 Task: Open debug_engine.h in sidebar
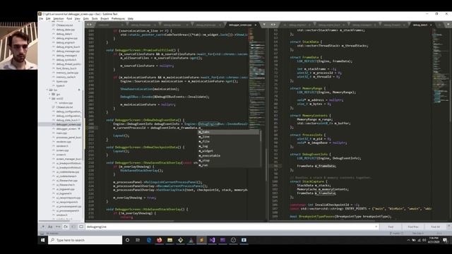pos(66,42)
